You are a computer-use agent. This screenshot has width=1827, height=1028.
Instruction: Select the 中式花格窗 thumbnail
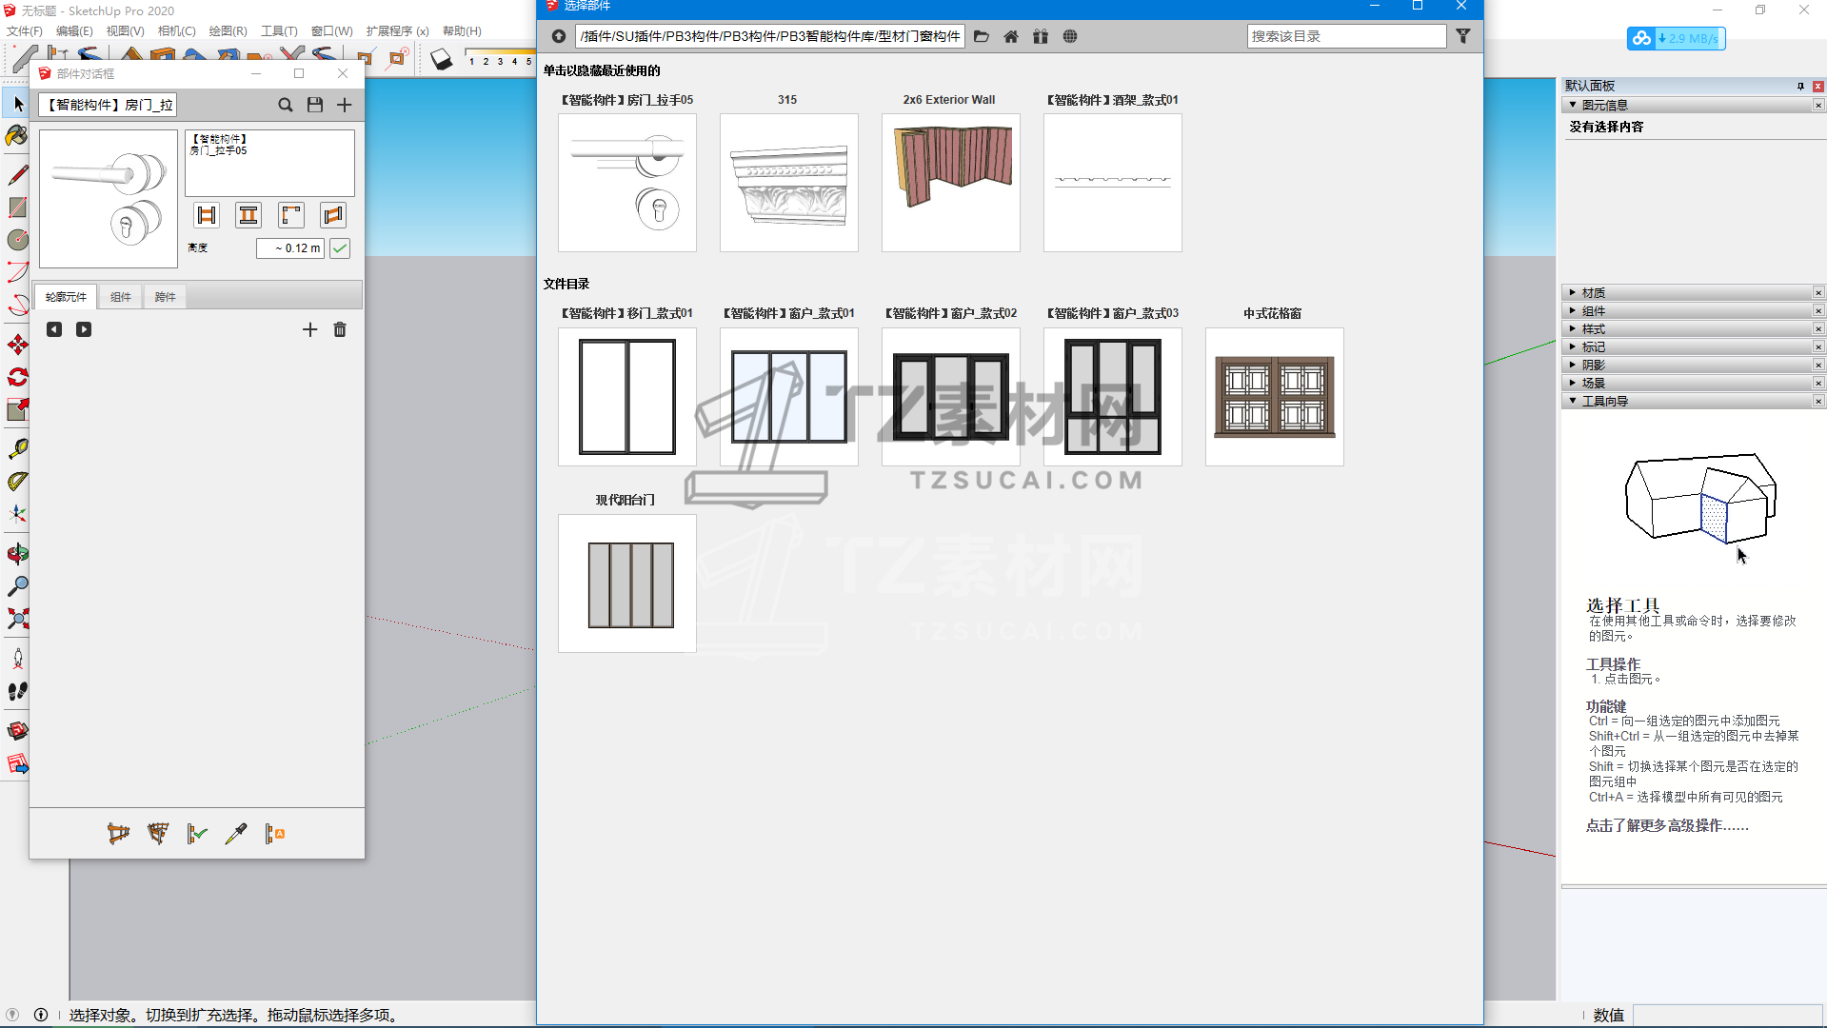[1274, 397]
